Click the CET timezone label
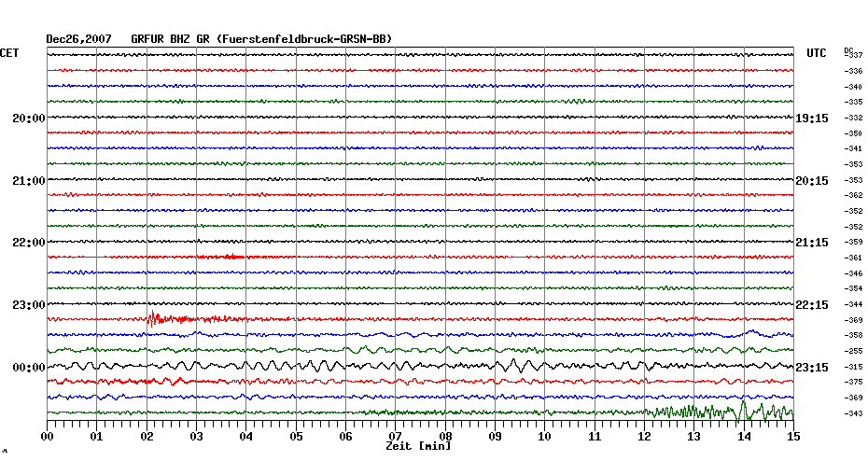This screenshot has height=461, width=868. [9, 53]
